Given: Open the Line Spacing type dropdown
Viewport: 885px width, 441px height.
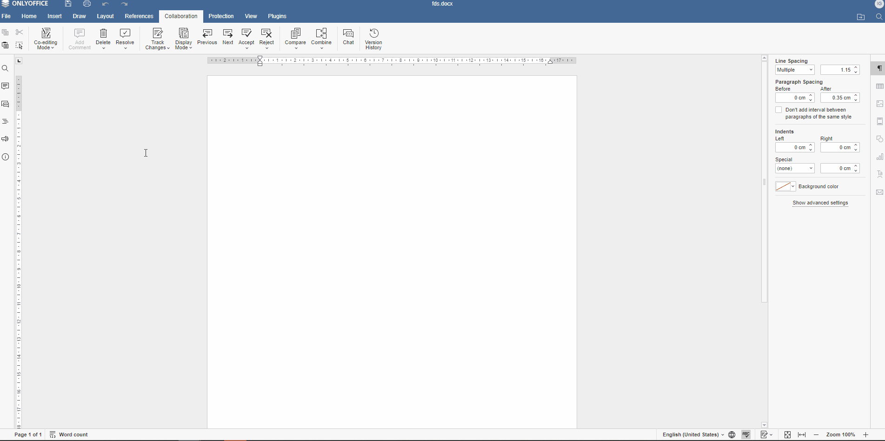Looking at the screenshot, I should [794, 69].
